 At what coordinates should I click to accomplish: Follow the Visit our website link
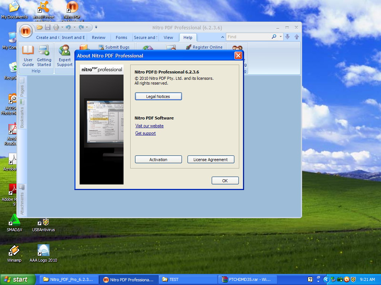click(x=150, y=126)
